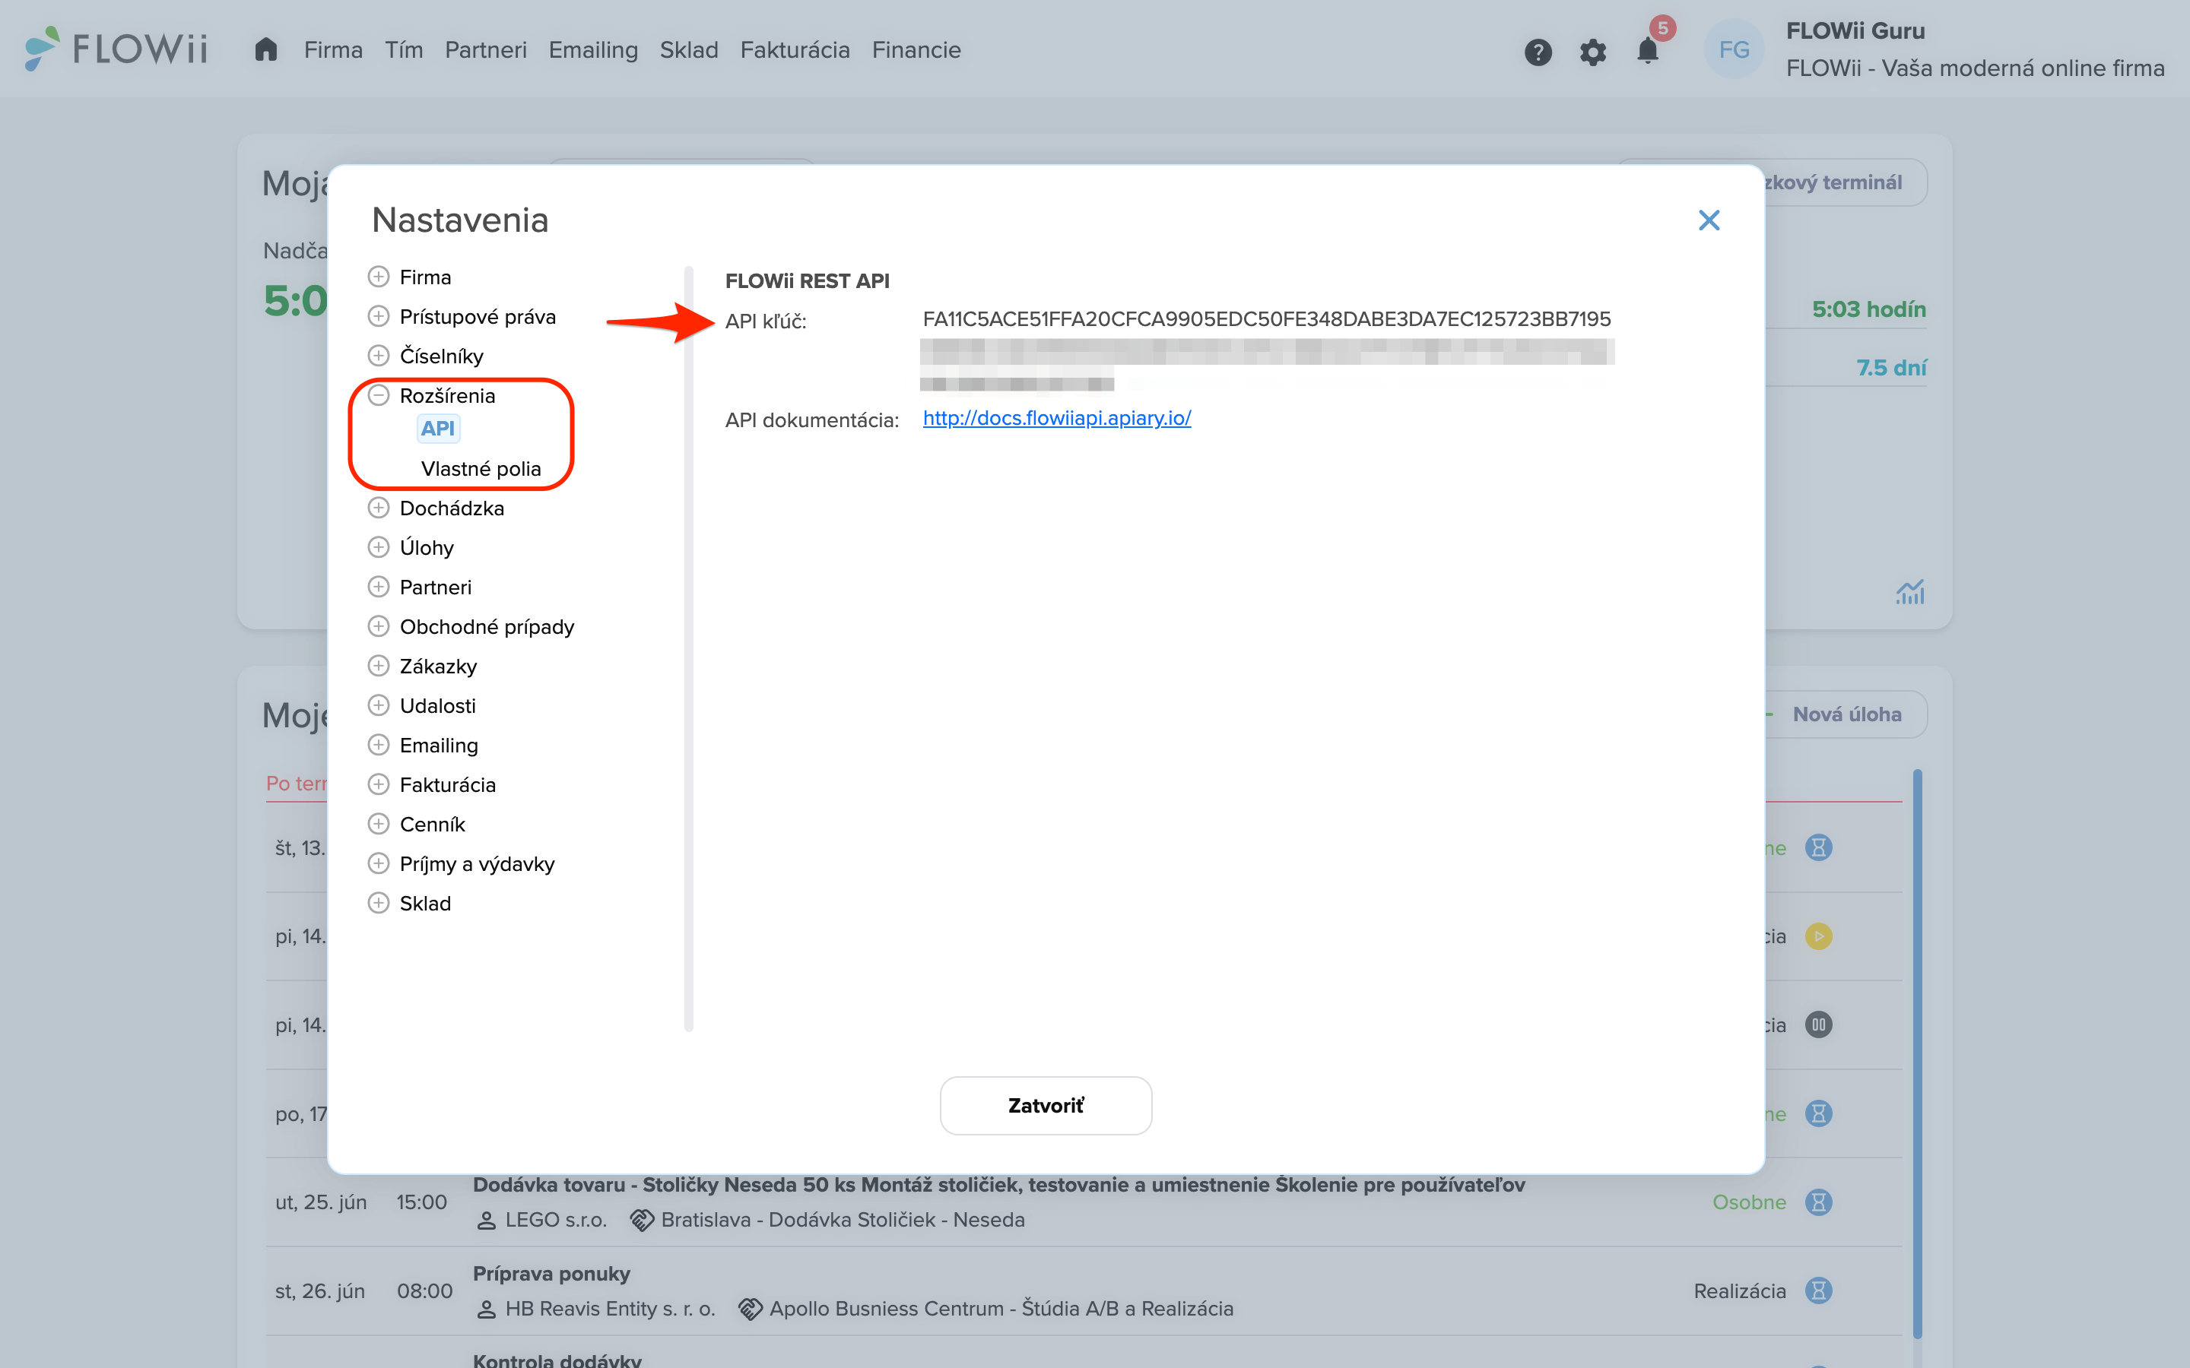Open the Emailing top menu
The image size is (2190, 1368).
(x=593, y=49)
